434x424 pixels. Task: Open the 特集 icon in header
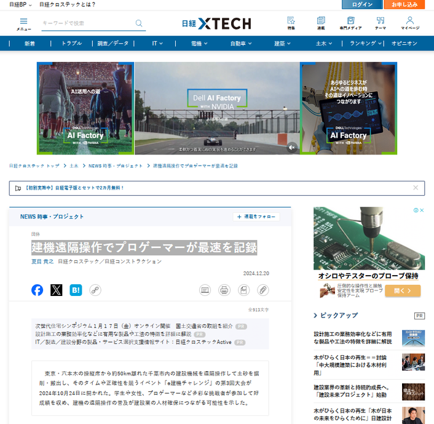(291, 23)
